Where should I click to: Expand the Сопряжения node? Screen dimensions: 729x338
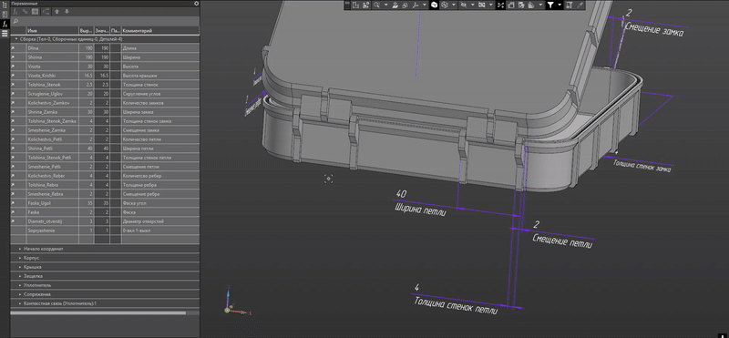click(20, 294)
